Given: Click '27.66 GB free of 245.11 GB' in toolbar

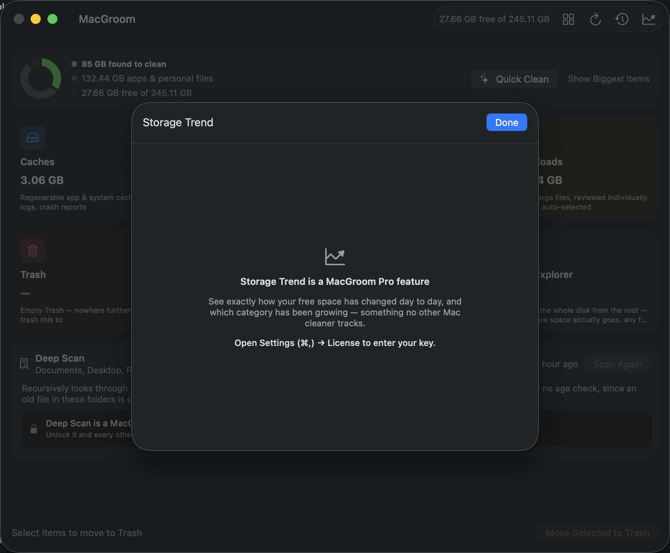Looking at the screenshot, I should (494, 19).
